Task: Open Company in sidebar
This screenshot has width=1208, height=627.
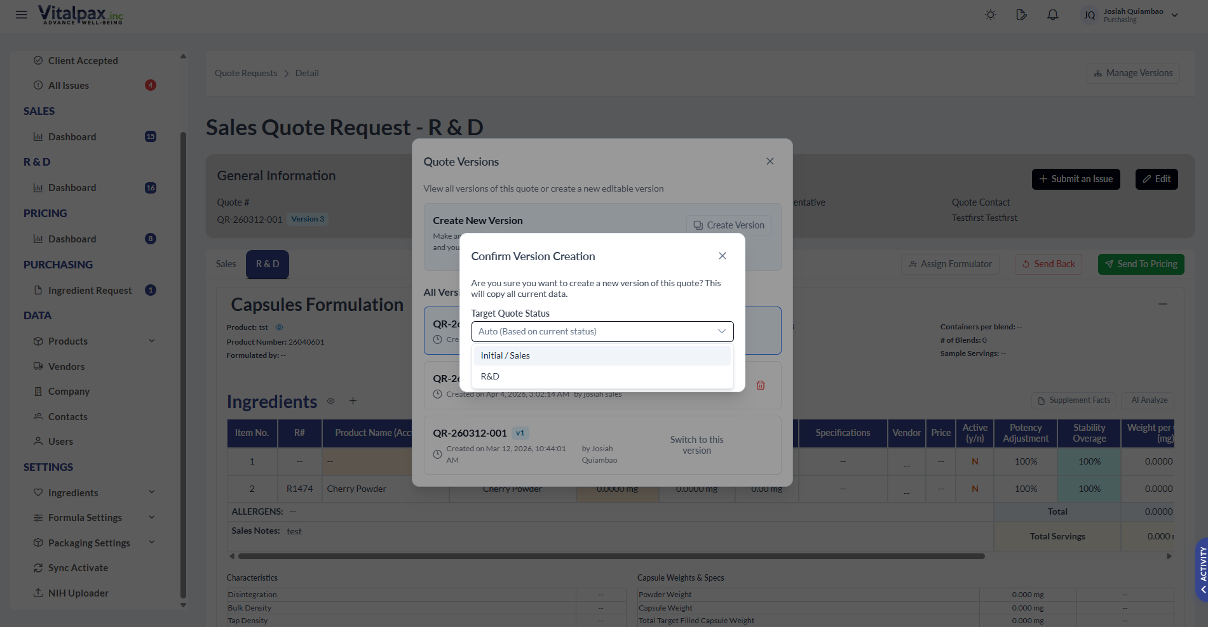Action: click(x=69, y=391)
